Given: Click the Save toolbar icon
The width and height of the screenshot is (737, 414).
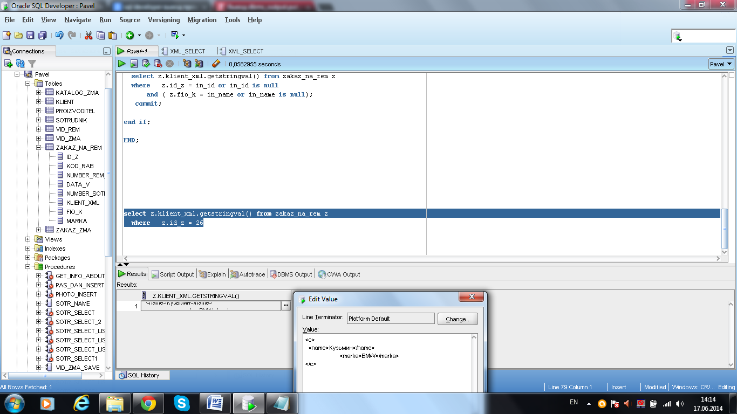Looking at the screenshot, I should (31, 35).
